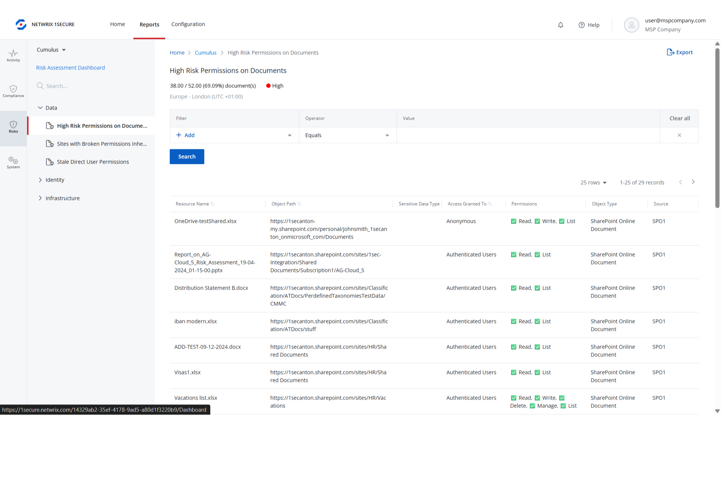Select Stale Direct User Permissions report
This screenshot has height=499, width=721.
(x=93, y=162)
